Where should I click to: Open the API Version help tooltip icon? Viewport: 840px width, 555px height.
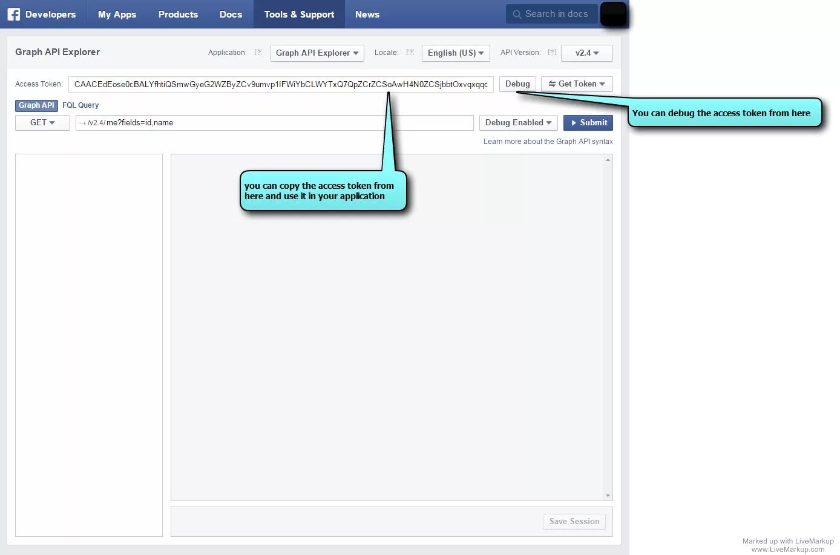552,53
